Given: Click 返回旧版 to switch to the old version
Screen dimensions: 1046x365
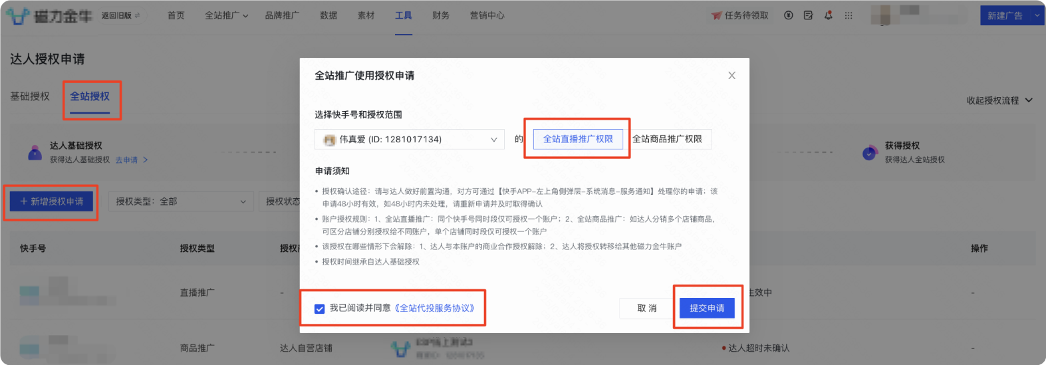Looking at the screenshot, I should tap(120, 15).
